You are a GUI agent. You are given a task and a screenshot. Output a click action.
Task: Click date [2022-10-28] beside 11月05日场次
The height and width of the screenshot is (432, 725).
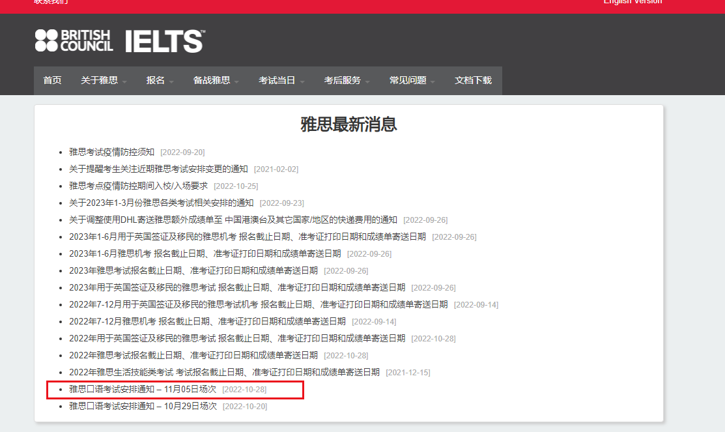click(244, 390)
